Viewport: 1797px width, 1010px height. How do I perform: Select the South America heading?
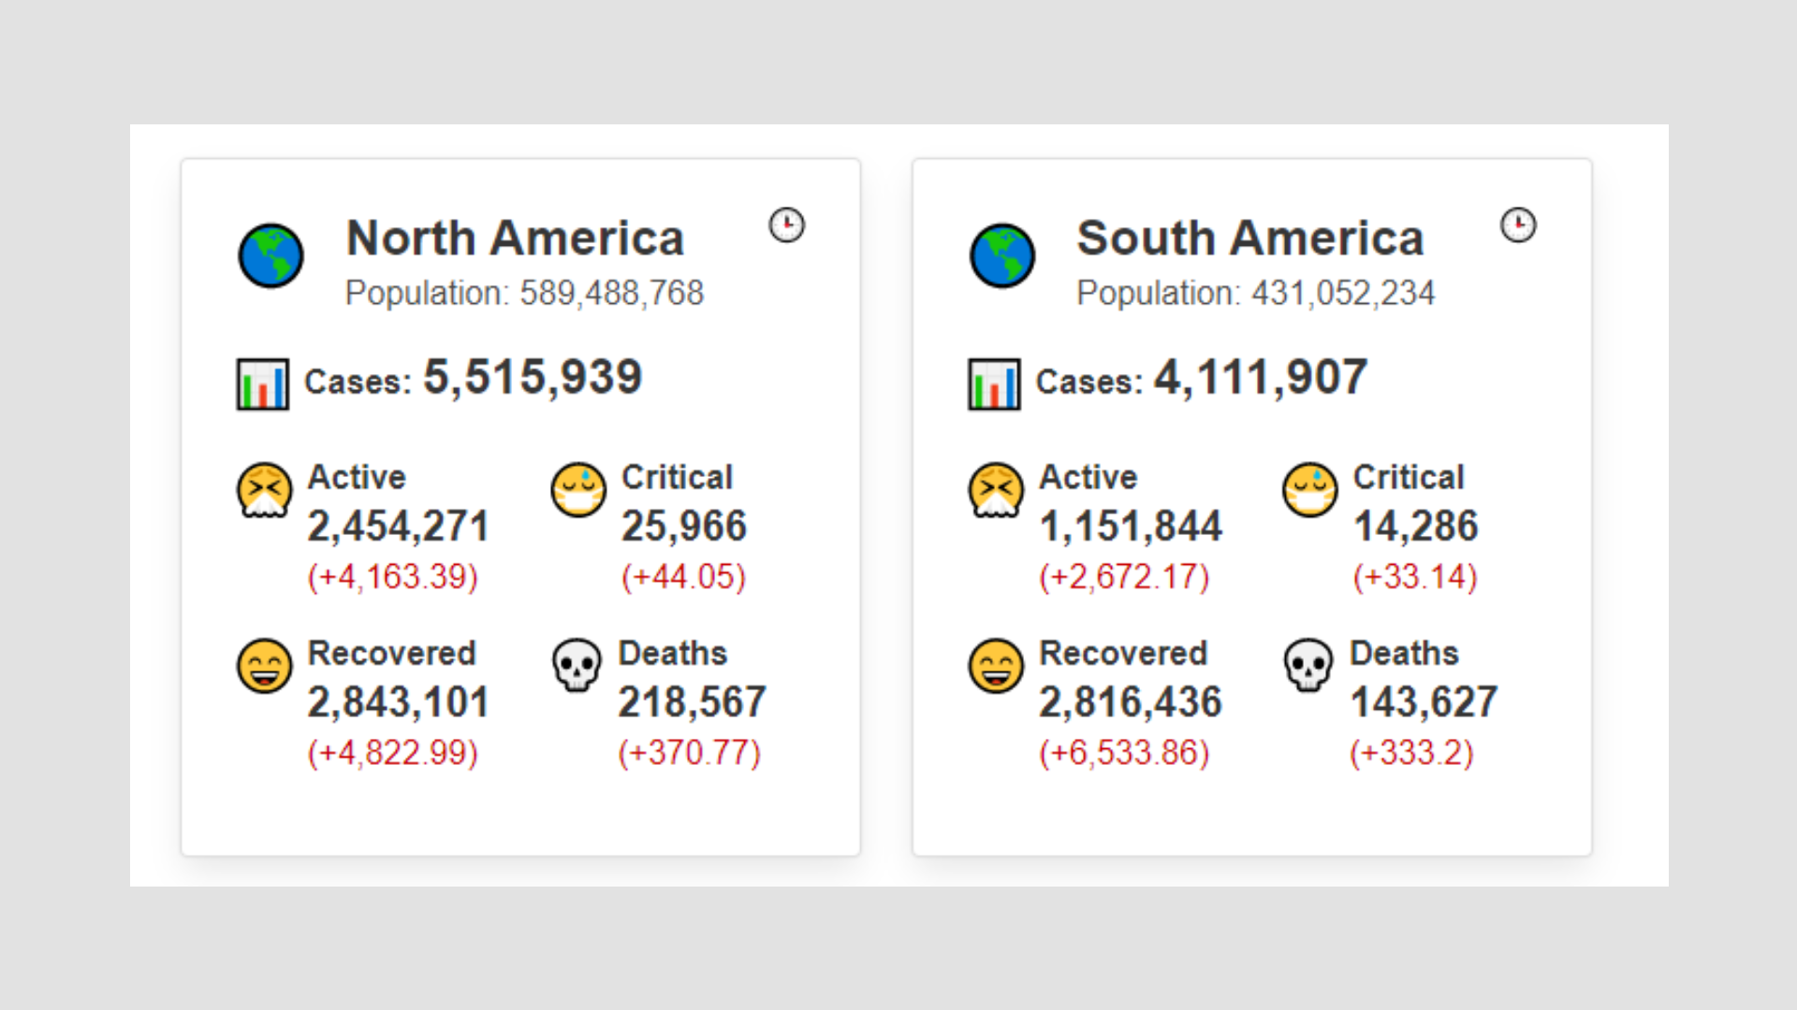point(1250,238)
